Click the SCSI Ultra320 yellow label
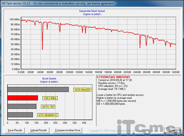The image size is (184, 136). (82, 90)
